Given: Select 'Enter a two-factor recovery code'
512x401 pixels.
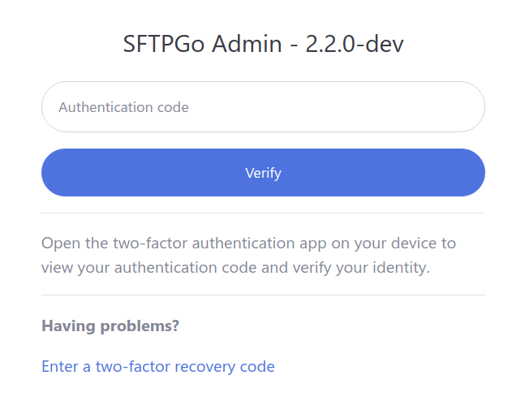Looking at the screenshot, I should (157, 367).
